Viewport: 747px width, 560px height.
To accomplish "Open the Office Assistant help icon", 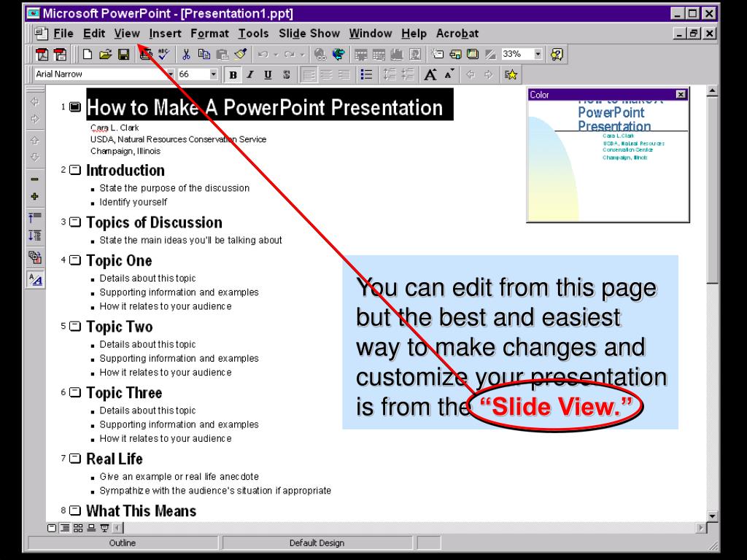I will [x=557, y=54].
